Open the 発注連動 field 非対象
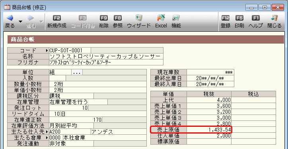This screenshot has width=288, height=149. point(71,143)
